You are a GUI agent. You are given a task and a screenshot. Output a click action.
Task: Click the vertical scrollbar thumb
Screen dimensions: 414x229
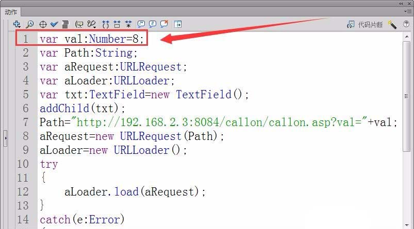[x=407, y=96]
